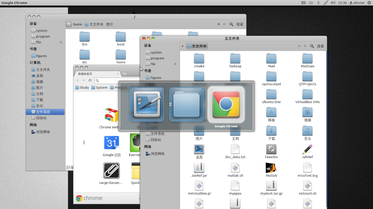This screenshot has height=209, width=373.
Task: Reload the page in Chrome
Action: 90,80
